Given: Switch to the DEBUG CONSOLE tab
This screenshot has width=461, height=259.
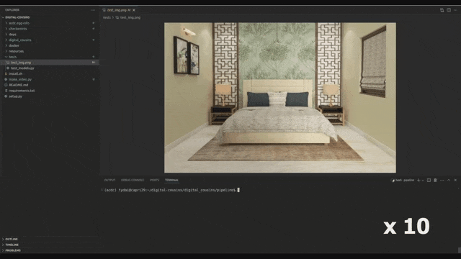Looking at the screenshot, I should (x=133, y=180).
